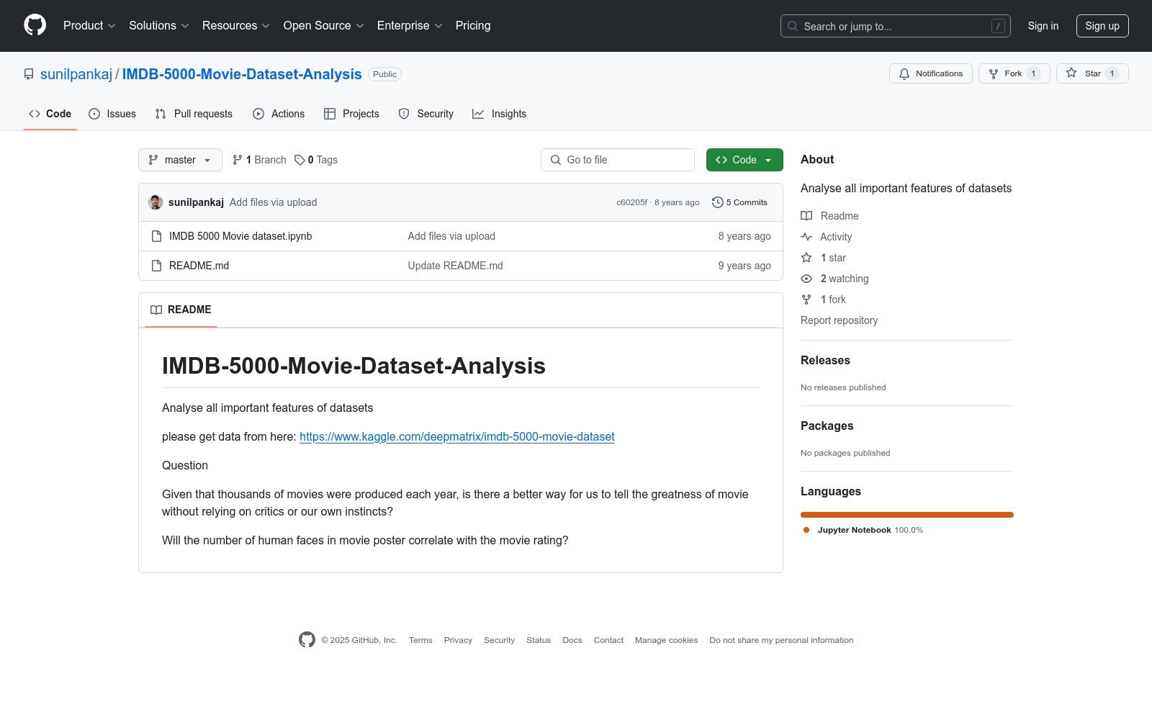
Task: Fork this repository
Action: (x=1014, y=73)
